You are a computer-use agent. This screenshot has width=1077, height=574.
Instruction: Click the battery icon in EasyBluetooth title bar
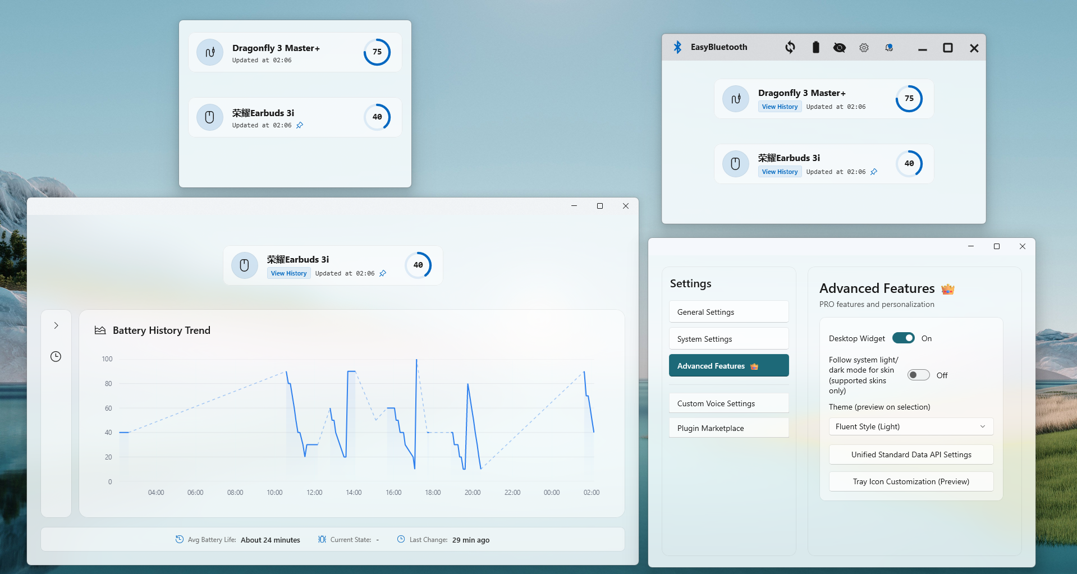point(815,48)
